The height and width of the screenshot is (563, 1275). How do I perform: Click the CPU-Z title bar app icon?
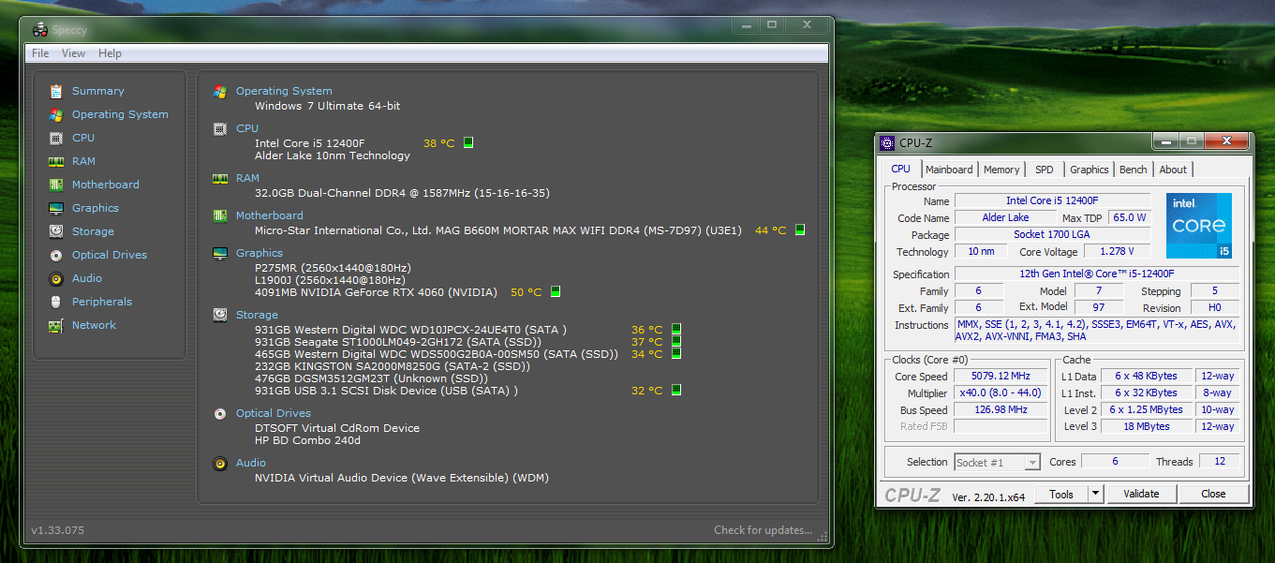click(888, 143)
